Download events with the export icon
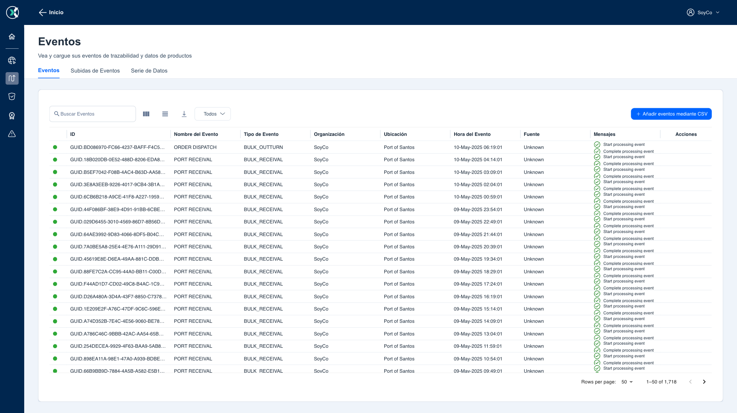The width and height of the screenshot is (737, 413). (184, 114)
